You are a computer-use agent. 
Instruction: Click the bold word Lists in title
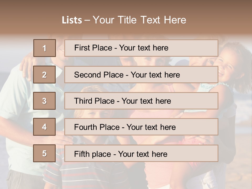pos(72,20)
